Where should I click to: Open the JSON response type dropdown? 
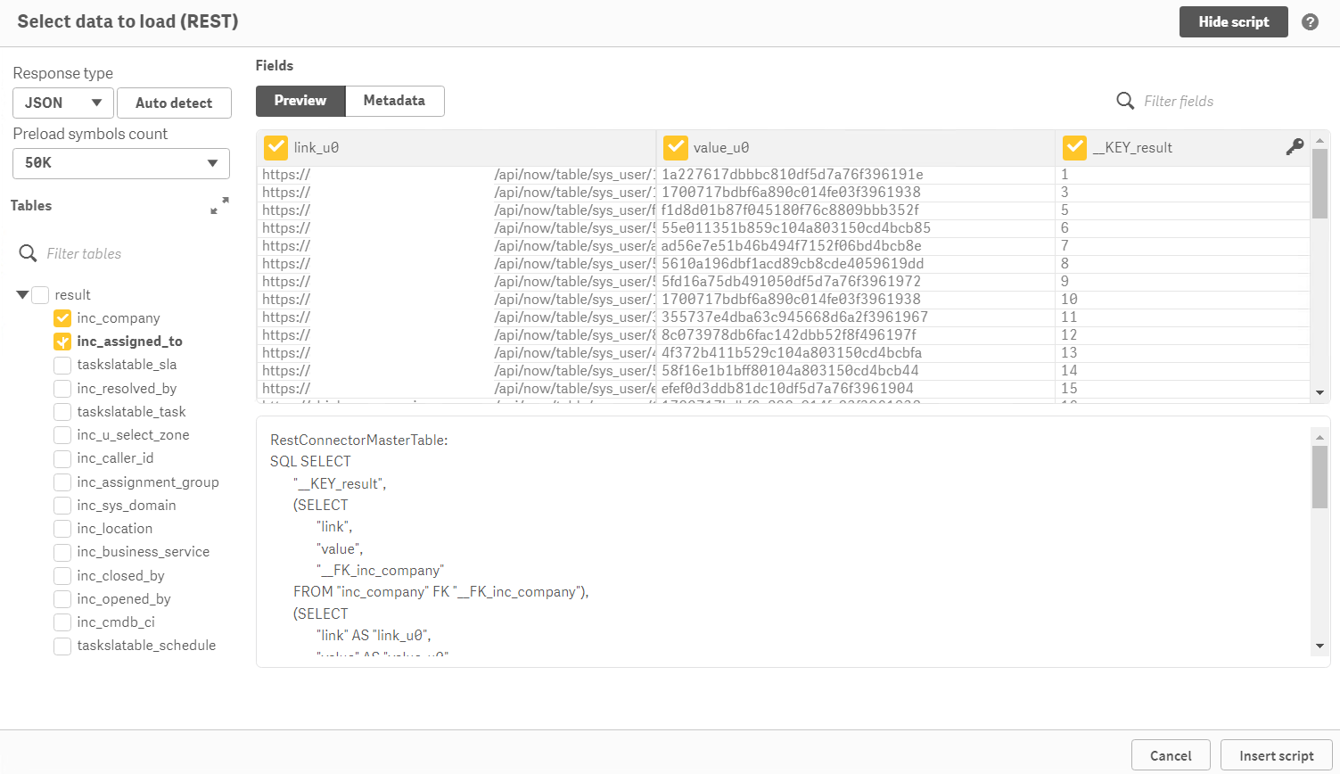[x=63, y=103]
